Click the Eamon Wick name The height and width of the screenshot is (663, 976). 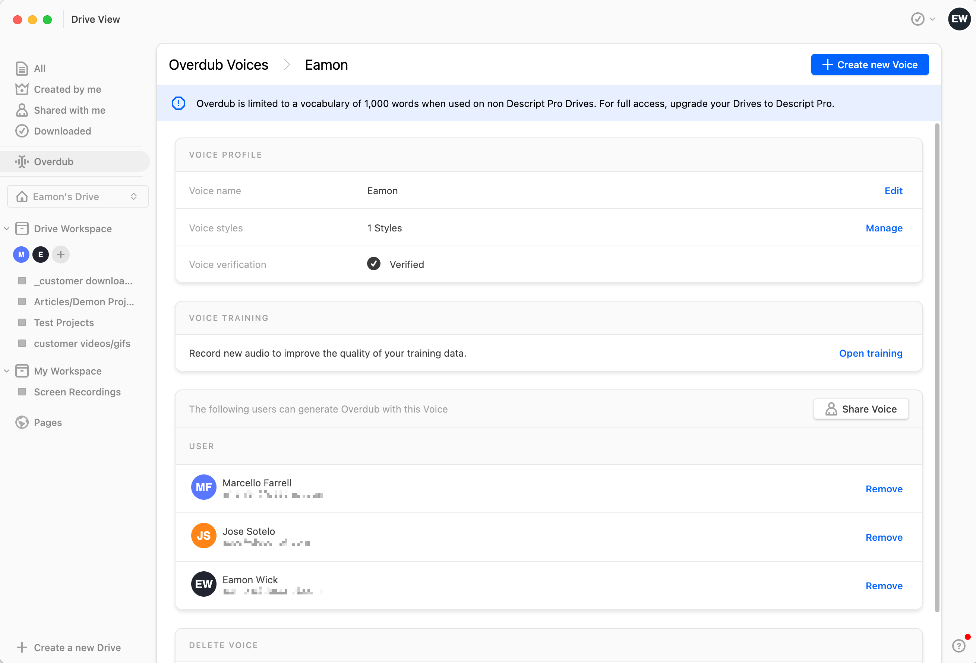(250, 580)
